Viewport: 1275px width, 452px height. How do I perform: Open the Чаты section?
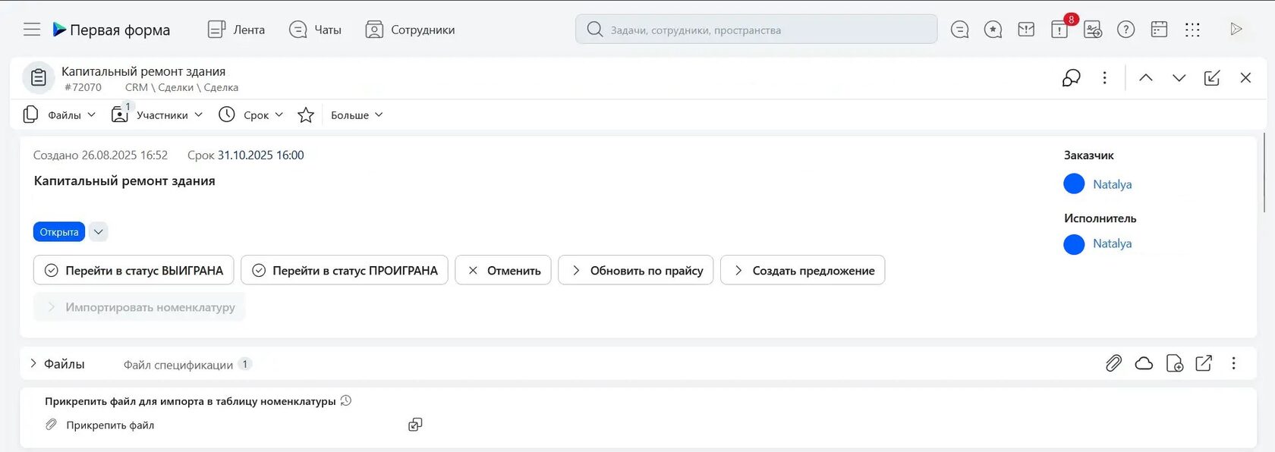point(315,30)
